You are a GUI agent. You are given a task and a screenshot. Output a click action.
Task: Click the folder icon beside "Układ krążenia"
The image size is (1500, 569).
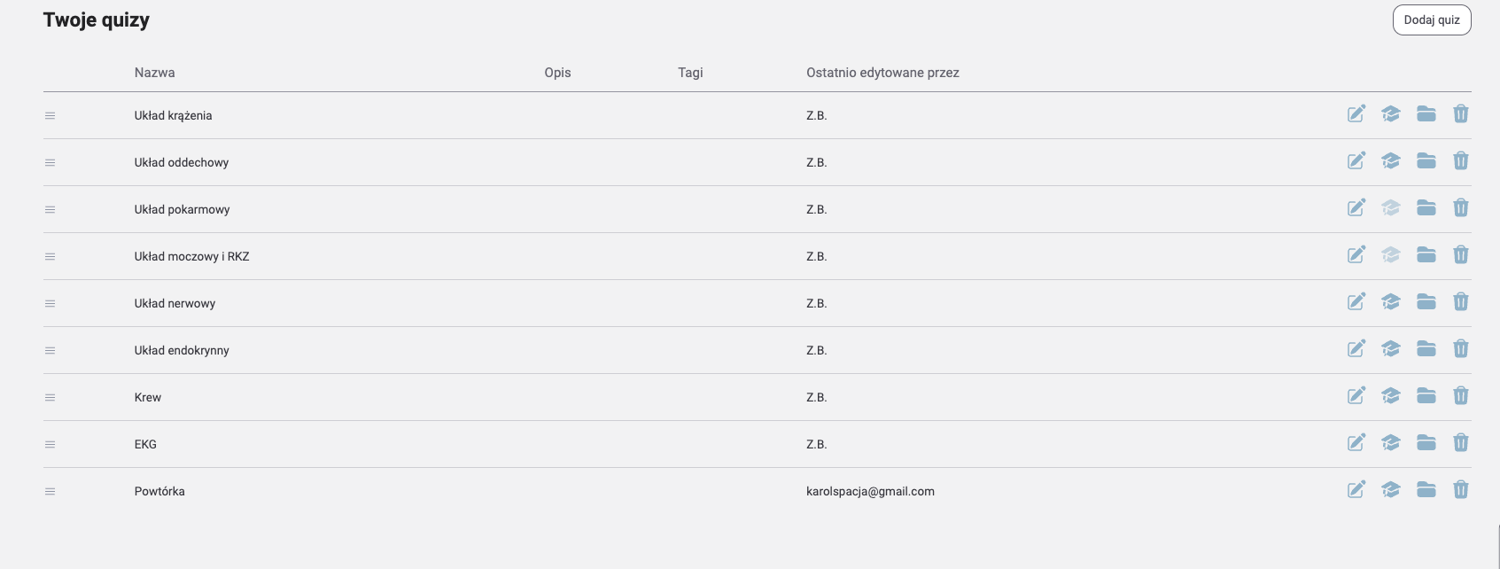point(1426,113)
